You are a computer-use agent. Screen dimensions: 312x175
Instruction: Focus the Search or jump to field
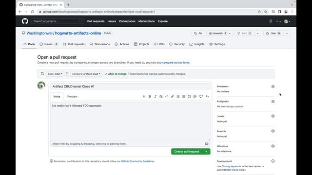coord(58,21)
